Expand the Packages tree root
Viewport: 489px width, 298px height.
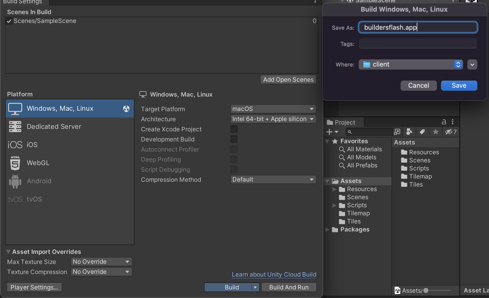point(327,229)
